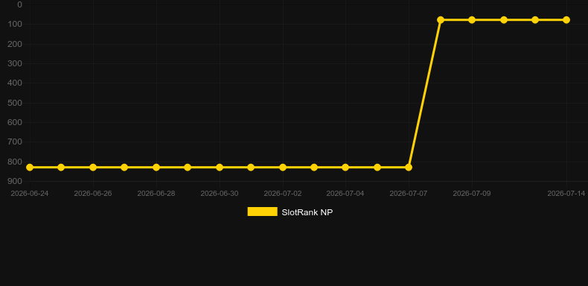Select the data point at 2026-06-24

tap(30, 167)
